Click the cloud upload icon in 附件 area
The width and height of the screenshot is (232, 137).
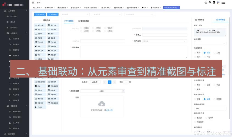coord(102,104)
